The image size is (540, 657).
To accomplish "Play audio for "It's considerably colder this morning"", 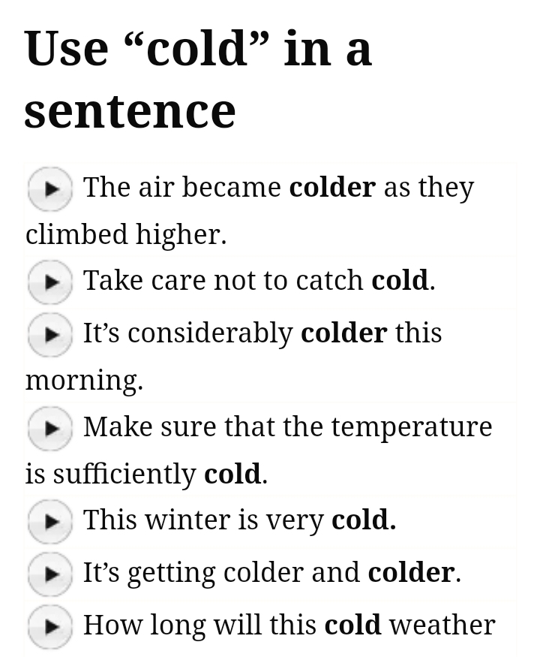I will pyautogui.click(x=49, y=334).
